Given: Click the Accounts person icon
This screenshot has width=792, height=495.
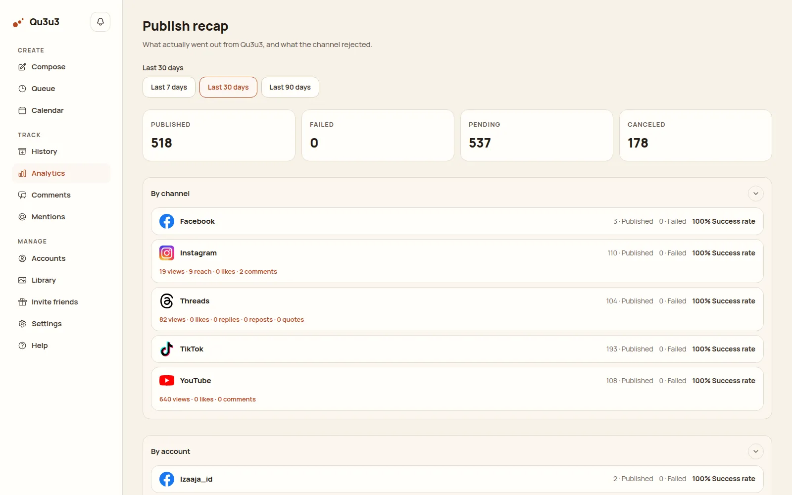Looking at the screenshot, I should point(22,258).
